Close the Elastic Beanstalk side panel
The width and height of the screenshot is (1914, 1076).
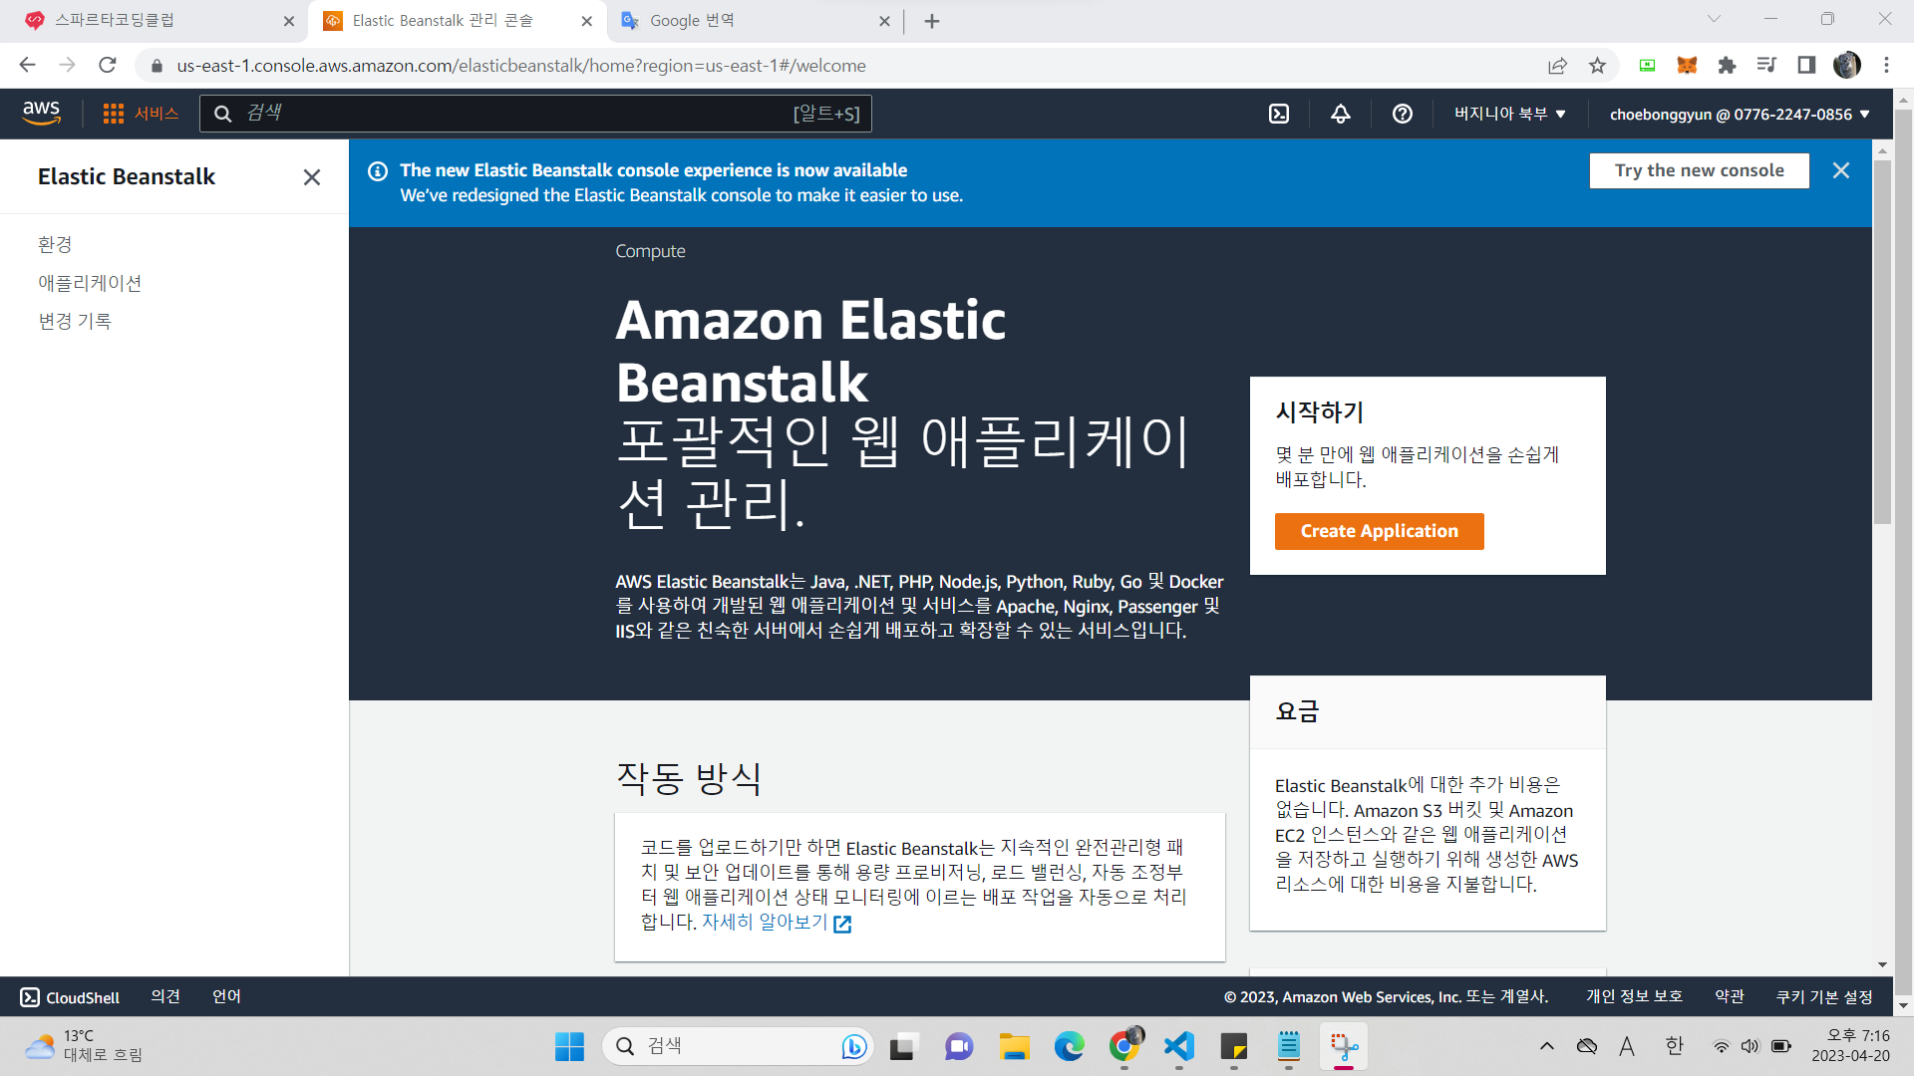pyautogui.click(x=312, y=177)
